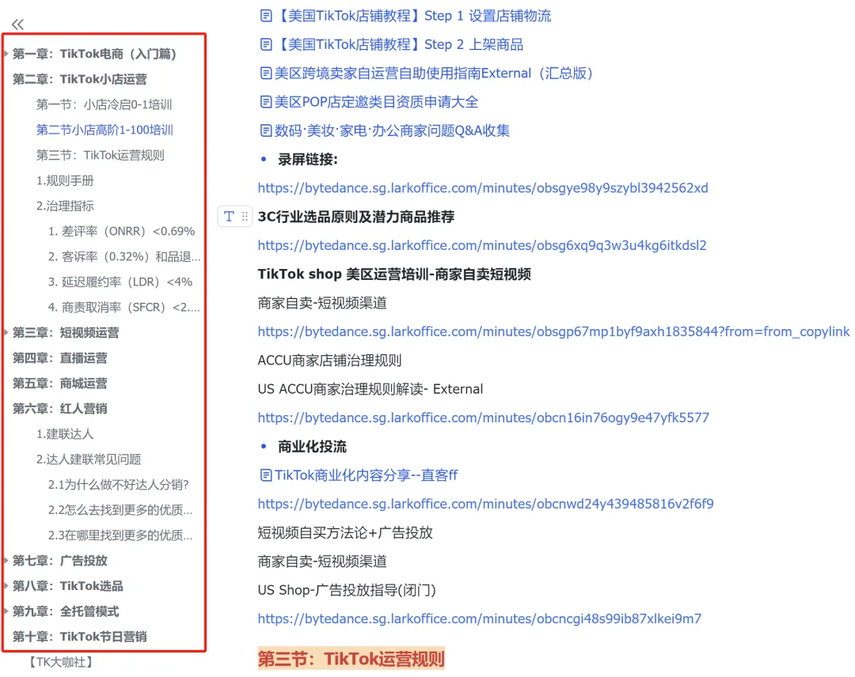This screenshot has height=677, width=855.
Task: Open 第十章：TikTok节日营销 in outline
Action: 80,637
